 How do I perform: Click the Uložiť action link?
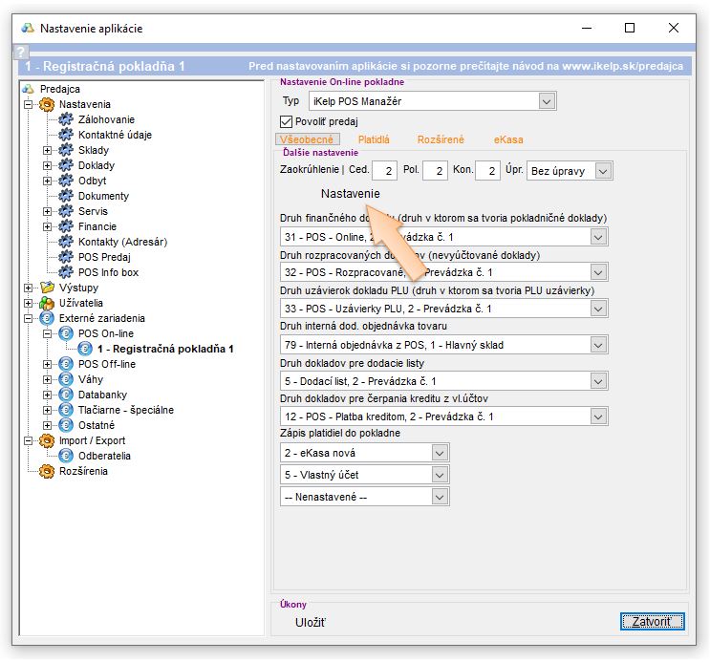point(310,623)
